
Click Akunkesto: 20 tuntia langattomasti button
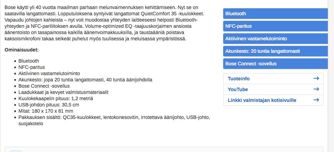tap(275, 51)
